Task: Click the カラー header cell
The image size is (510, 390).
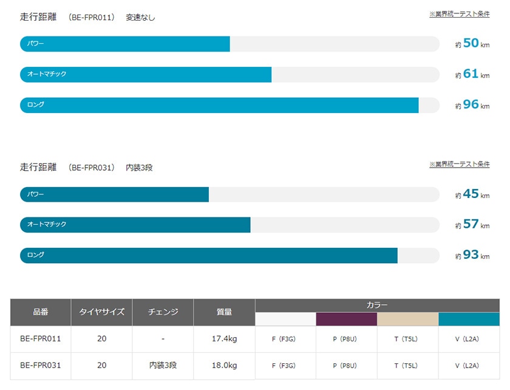Action: [377, 306]
